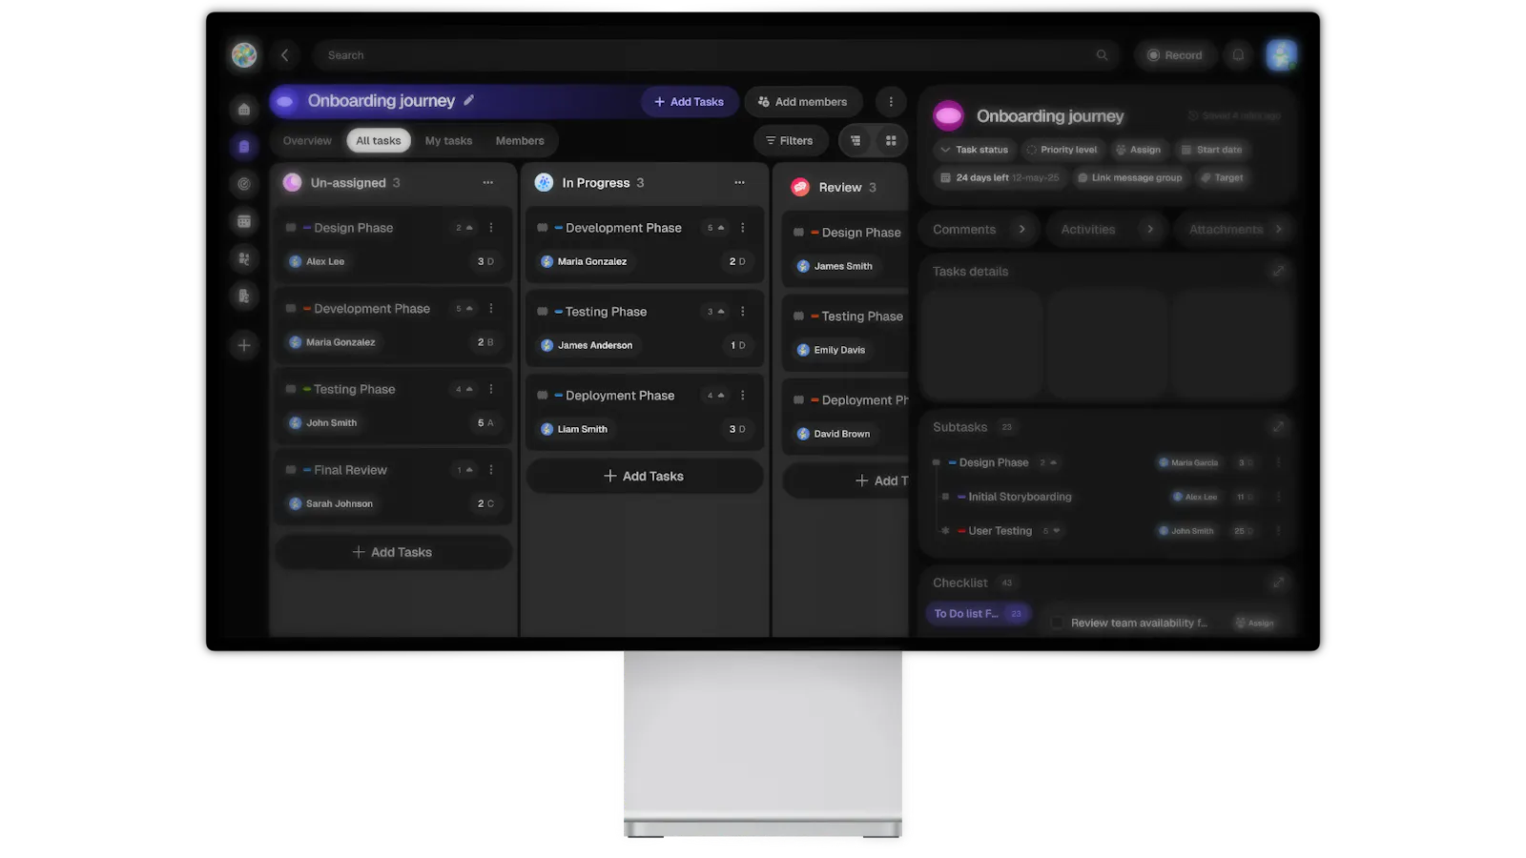Expand the Checklist panel to full view

pos(1278,582)
